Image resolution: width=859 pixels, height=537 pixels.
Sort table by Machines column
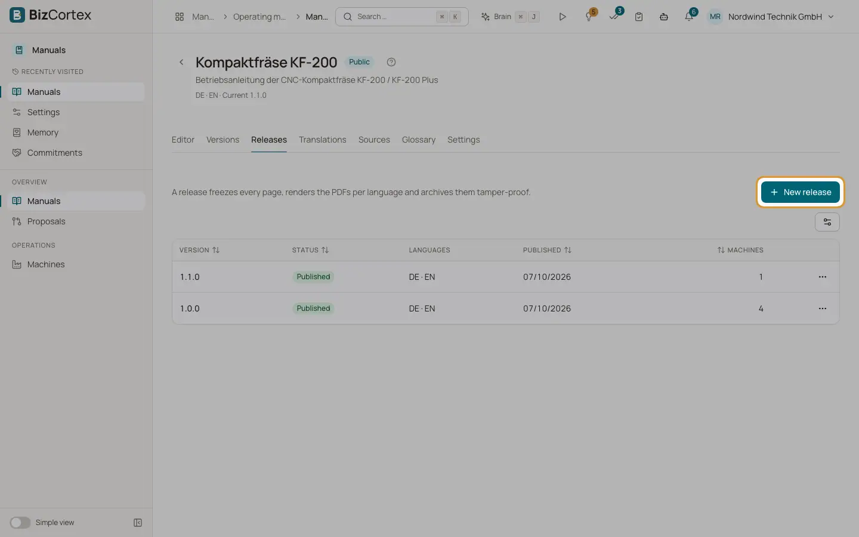[740, 250]
